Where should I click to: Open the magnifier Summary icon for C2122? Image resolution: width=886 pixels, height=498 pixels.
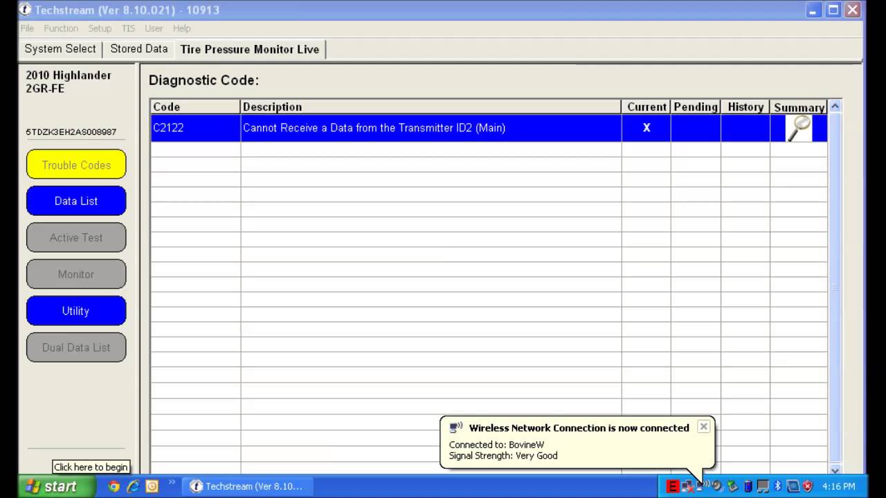(799, 128)
